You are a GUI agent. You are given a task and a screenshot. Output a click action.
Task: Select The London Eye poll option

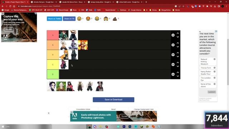[208, 79]
